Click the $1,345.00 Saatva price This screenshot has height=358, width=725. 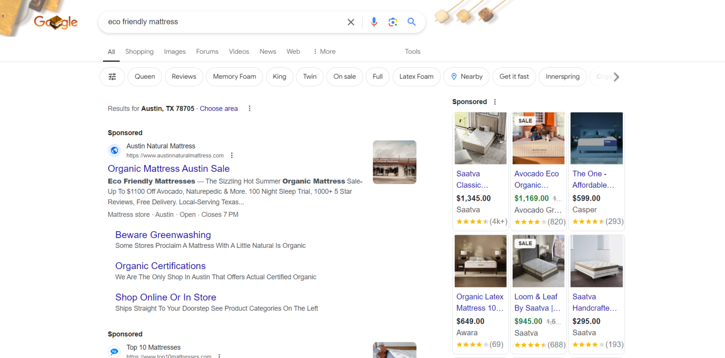pyautogui.click(x=473, y=198)
